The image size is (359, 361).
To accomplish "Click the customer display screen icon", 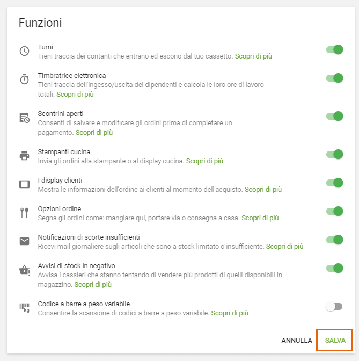I will pos(24,184).
